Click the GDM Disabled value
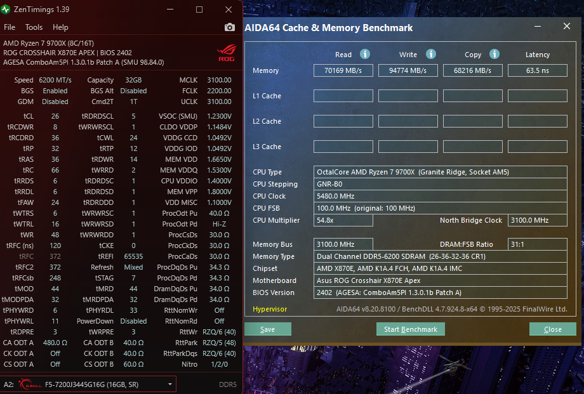Viewport: 584px width, 394px height. tap(55, 102)
